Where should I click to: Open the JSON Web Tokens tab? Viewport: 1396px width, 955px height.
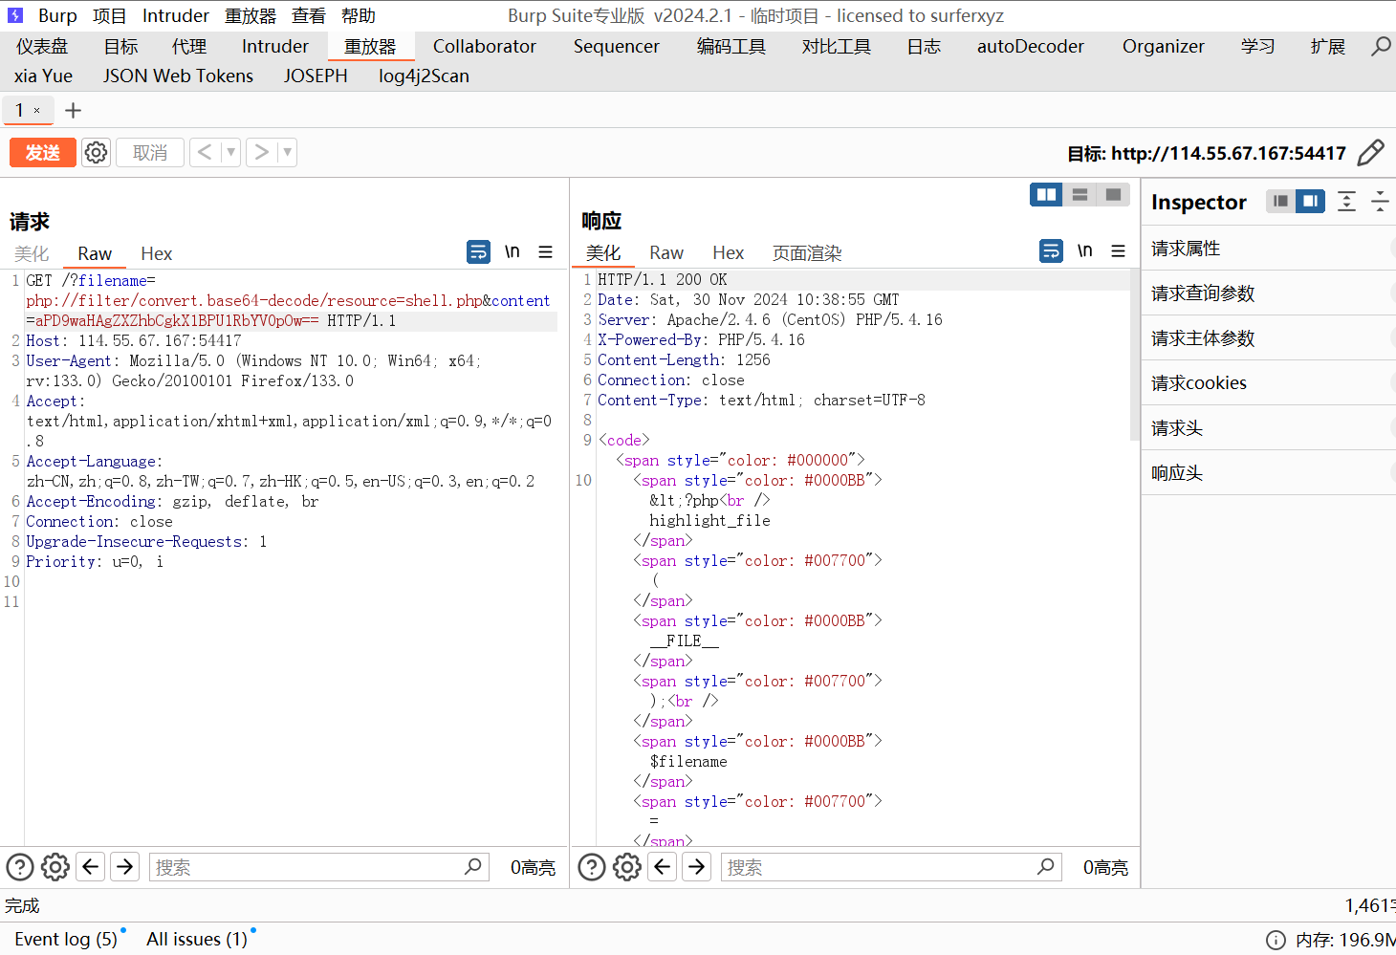pos(179,76)
